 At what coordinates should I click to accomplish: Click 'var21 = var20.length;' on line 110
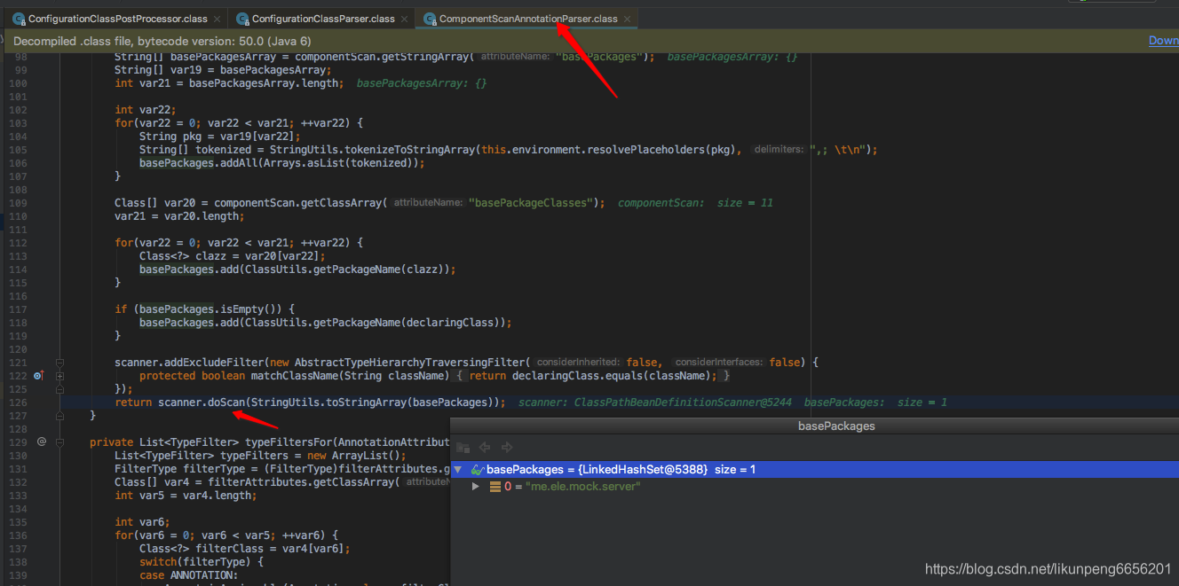(179, 215)
